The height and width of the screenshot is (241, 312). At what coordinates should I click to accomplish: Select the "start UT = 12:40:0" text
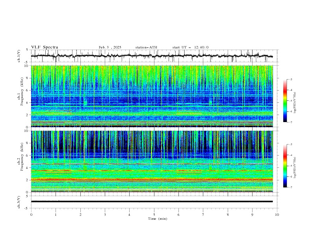tap(190, 47)
